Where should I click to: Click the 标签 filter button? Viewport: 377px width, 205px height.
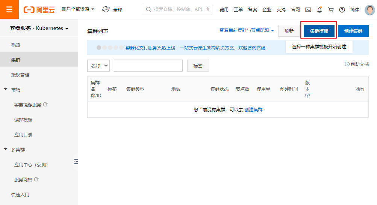(198, 66)
